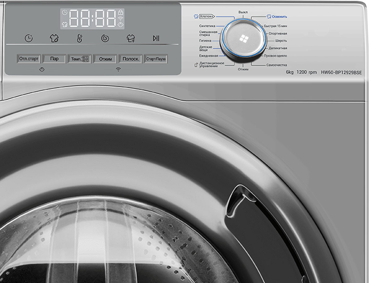Tap the child lock face icon below Отл.старт
This screenshot has height=283, width=371.
[x=42, y=70]
